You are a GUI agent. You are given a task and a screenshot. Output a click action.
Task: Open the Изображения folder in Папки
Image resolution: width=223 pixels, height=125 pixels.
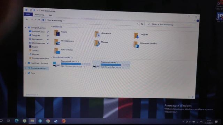[x=64, y=42]
